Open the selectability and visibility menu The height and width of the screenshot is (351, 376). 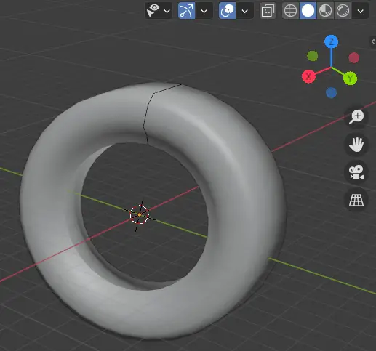(x=153, y=11)
